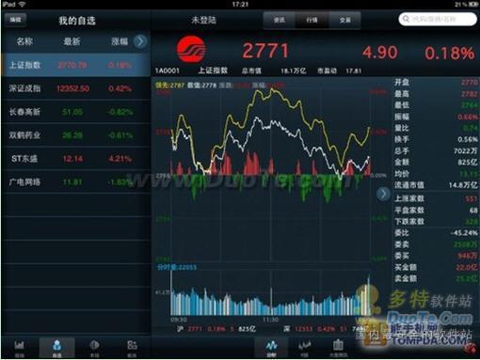Tap the 编辑 edit button
This screenshot has width=480, height=360.
[x=15, y=20]
